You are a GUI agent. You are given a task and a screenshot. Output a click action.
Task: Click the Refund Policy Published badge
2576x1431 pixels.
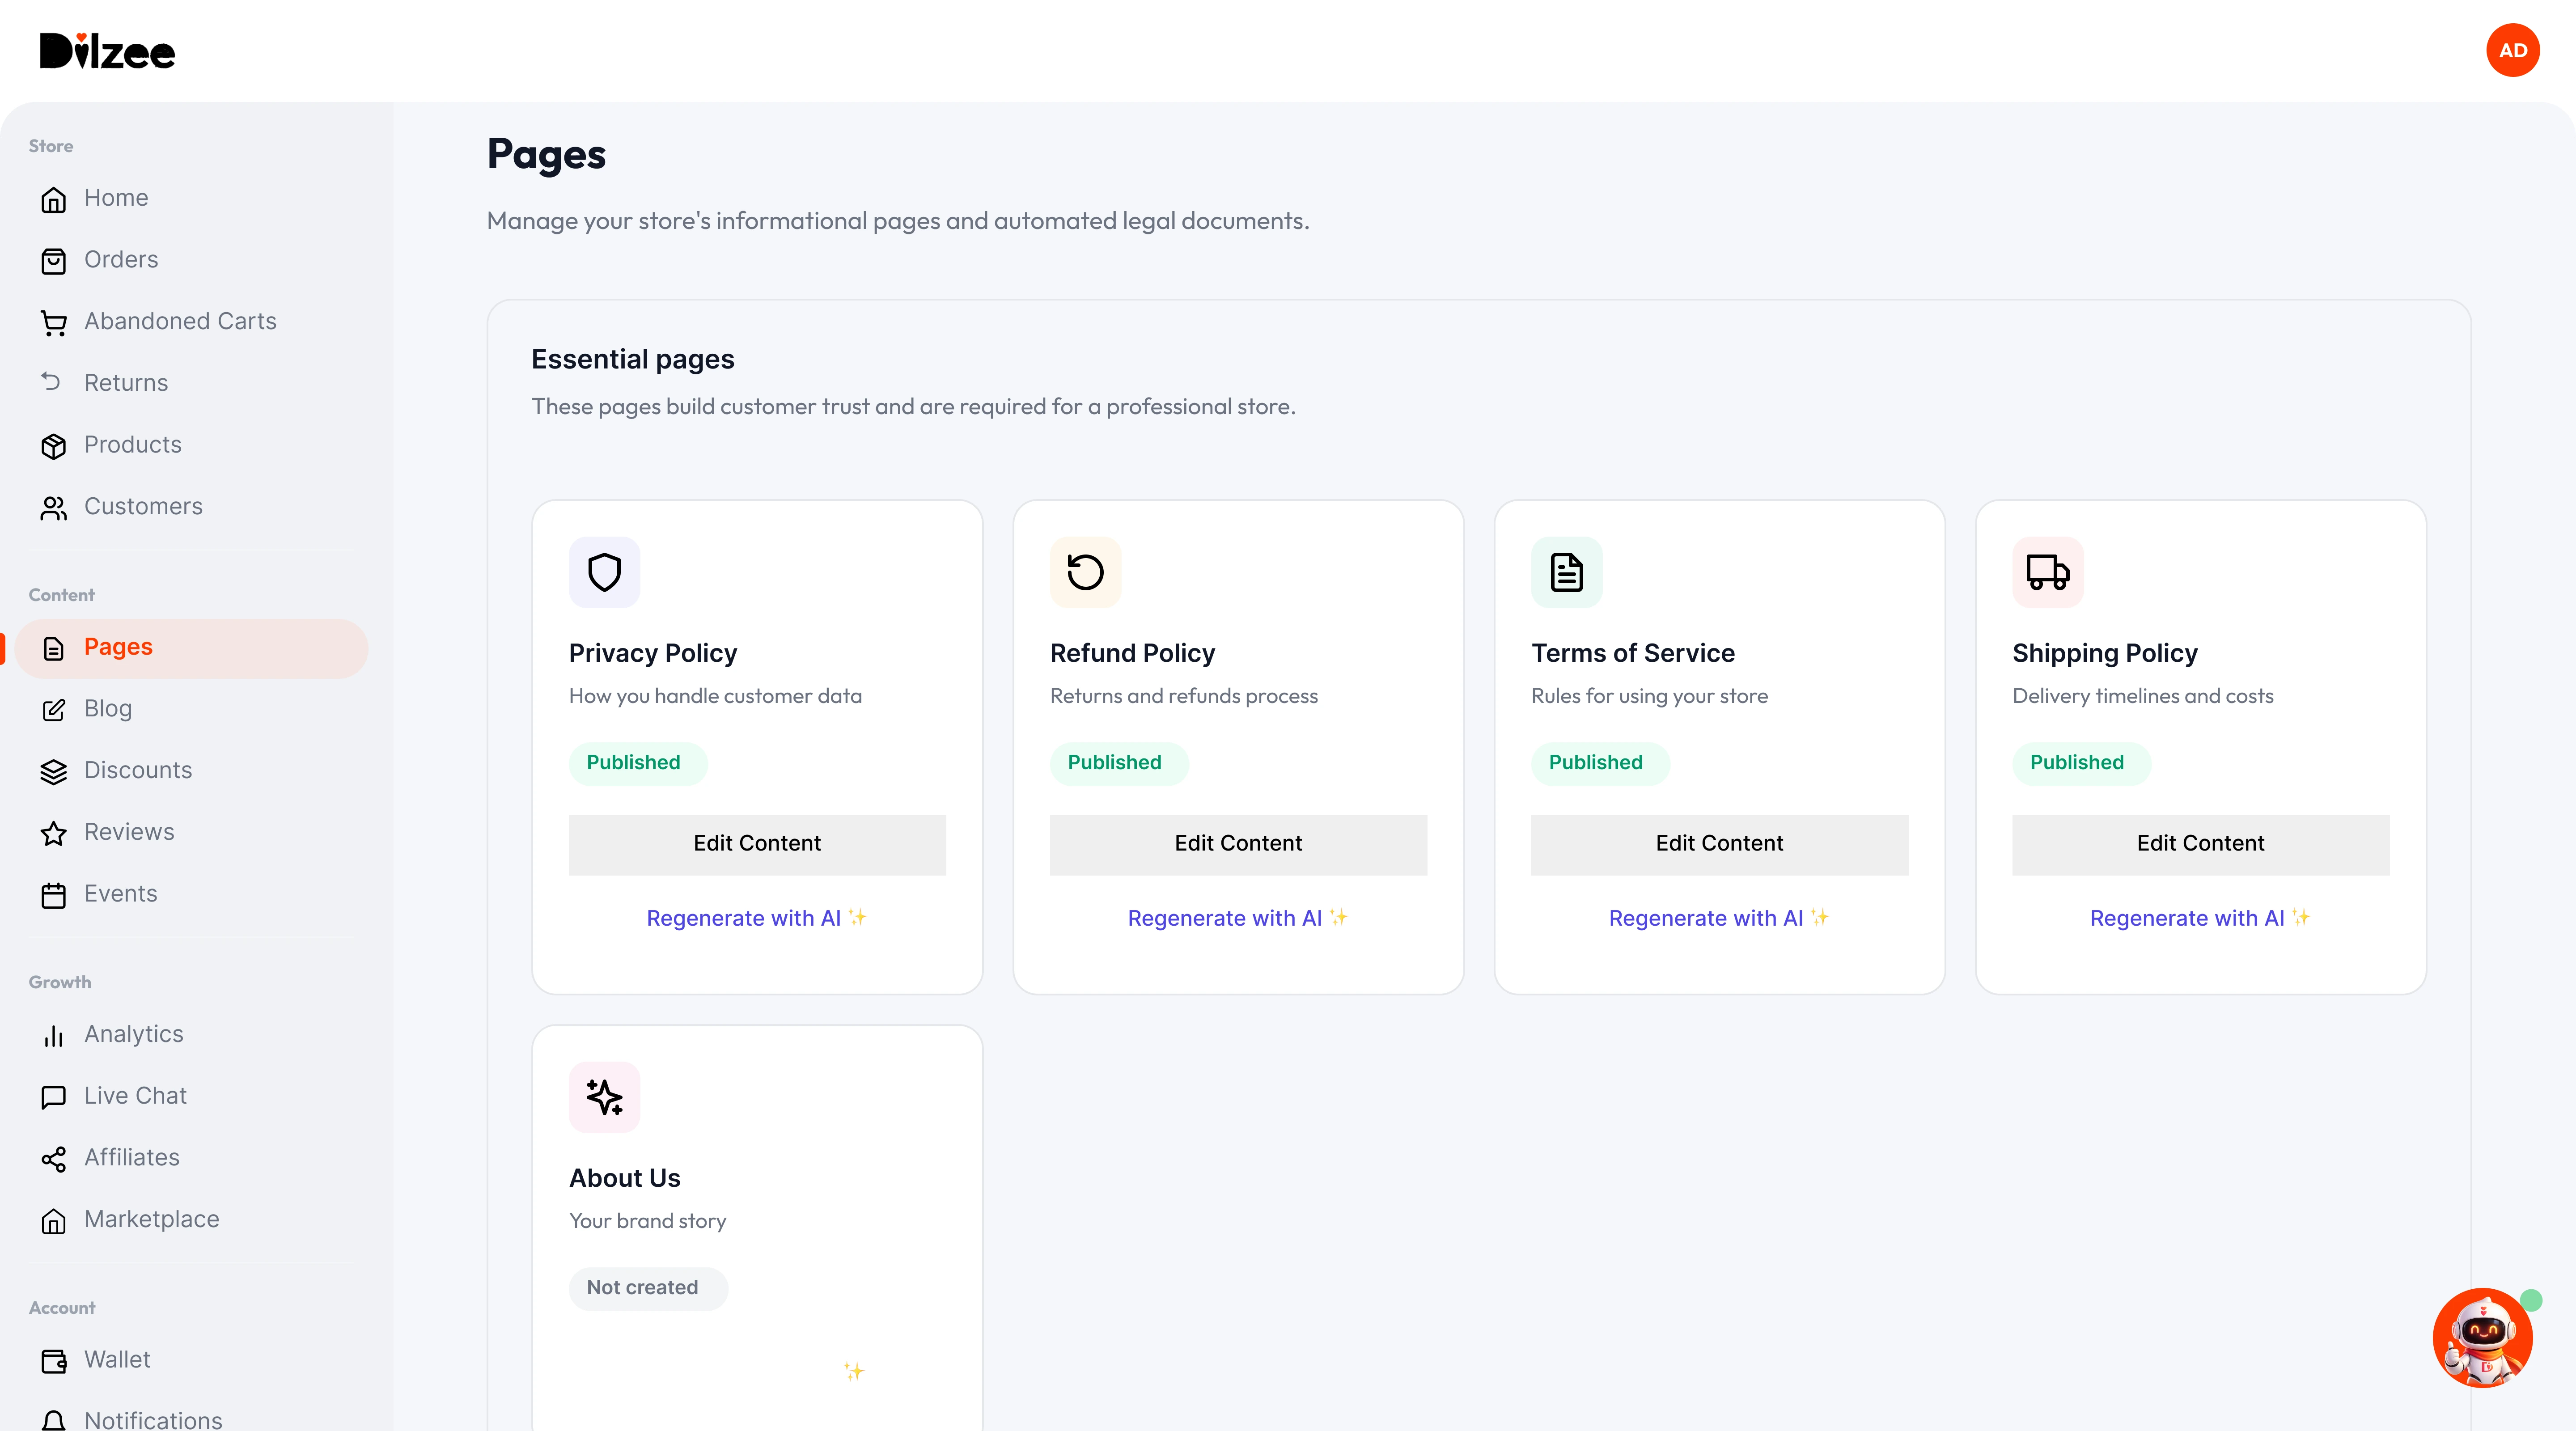point(1119,763)
